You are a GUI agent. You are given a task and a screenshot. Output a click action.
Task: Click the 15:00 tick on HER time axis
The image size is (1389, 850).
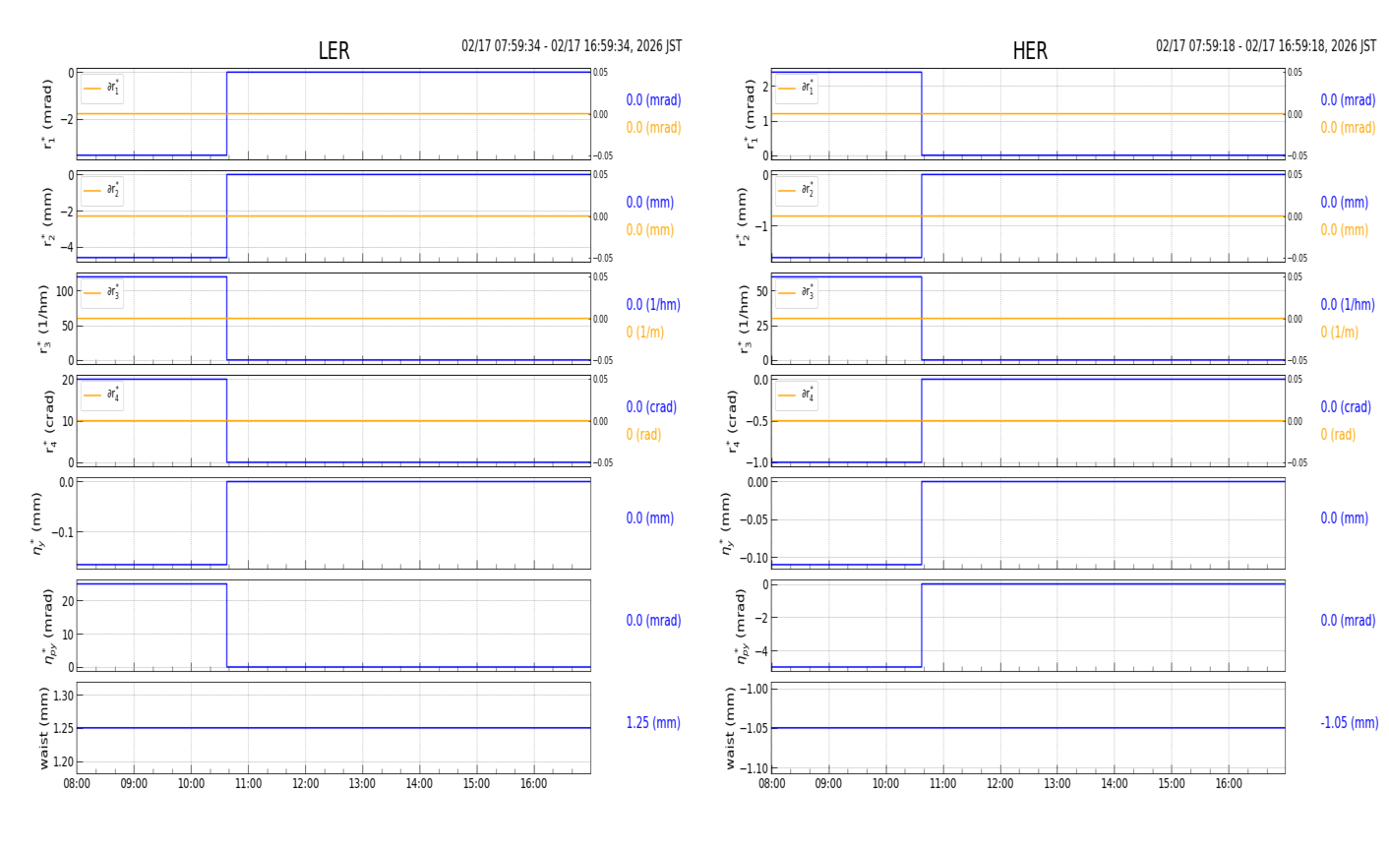click(x=1171, y=784)
